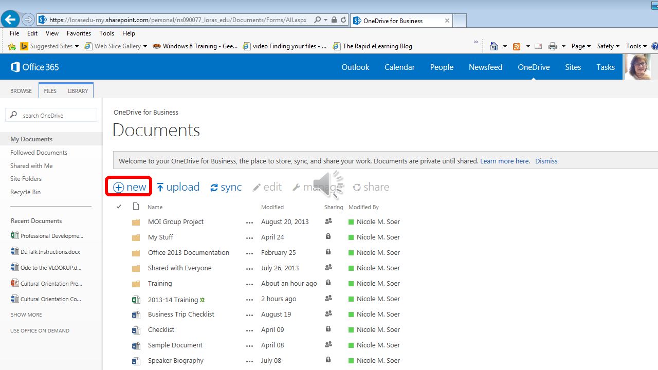Viewport: 658px width, 370px height.
Task: Expand the Suggested Sites dropdown arrow
Action: click(77, 46)
